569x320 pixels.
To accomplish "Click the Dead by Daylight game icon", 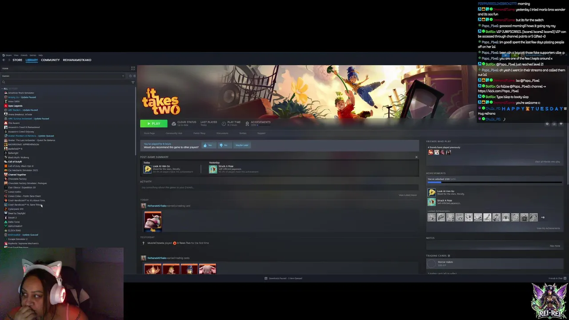I will [6, 213].
